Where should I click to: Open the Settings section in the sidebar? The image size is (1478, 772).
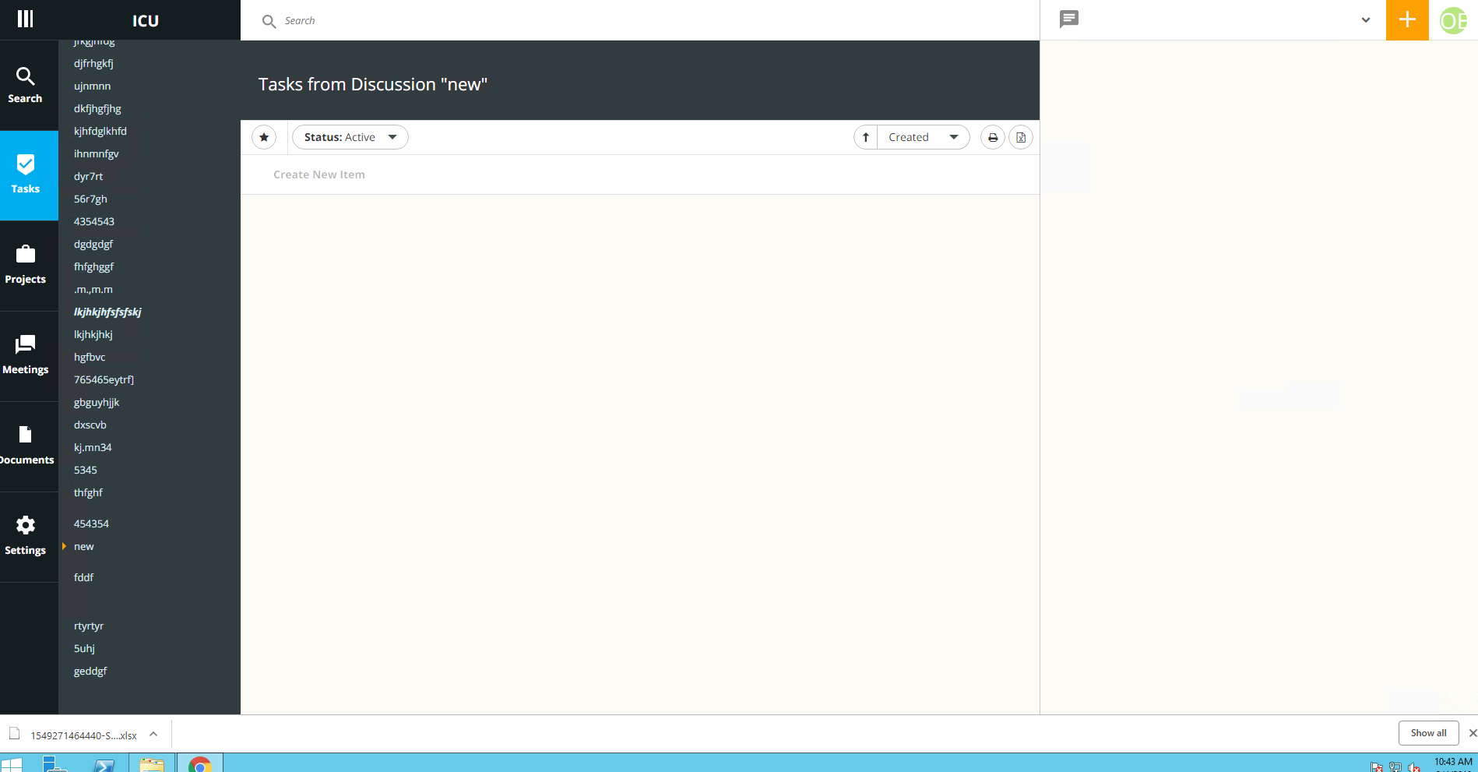[26, 536]
